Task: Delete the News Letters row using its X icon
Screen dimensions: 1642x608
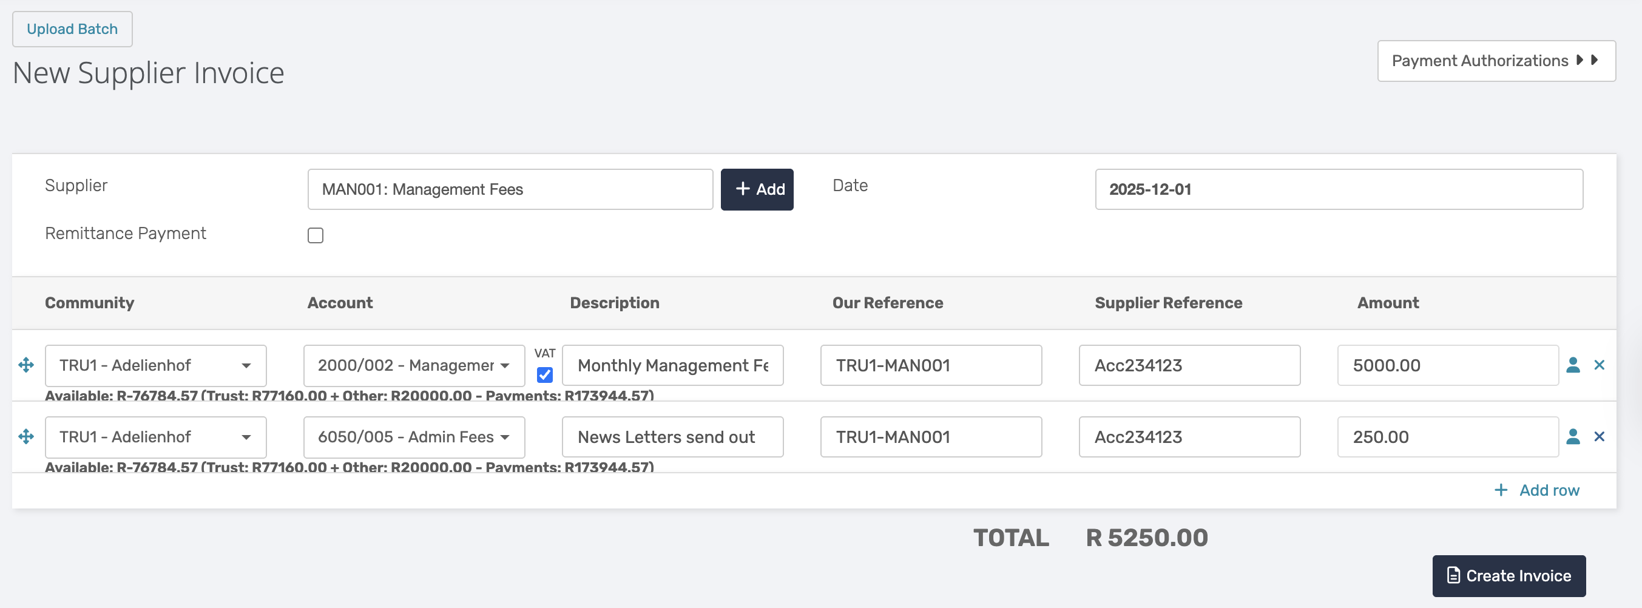Action: coord(1599,436)
